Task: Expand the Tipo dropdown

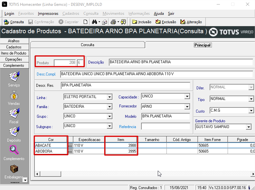Action: 251,99
